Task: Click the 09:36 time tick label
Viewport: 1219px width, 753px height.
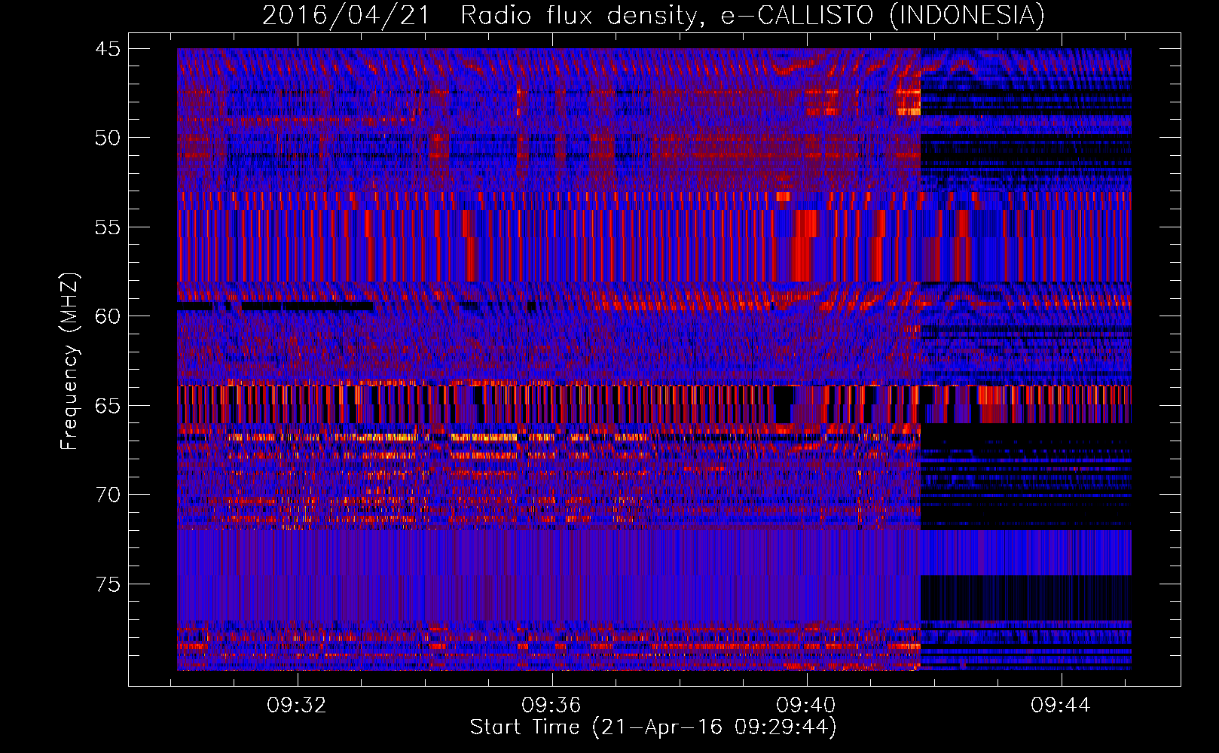Action: [551, 706]
